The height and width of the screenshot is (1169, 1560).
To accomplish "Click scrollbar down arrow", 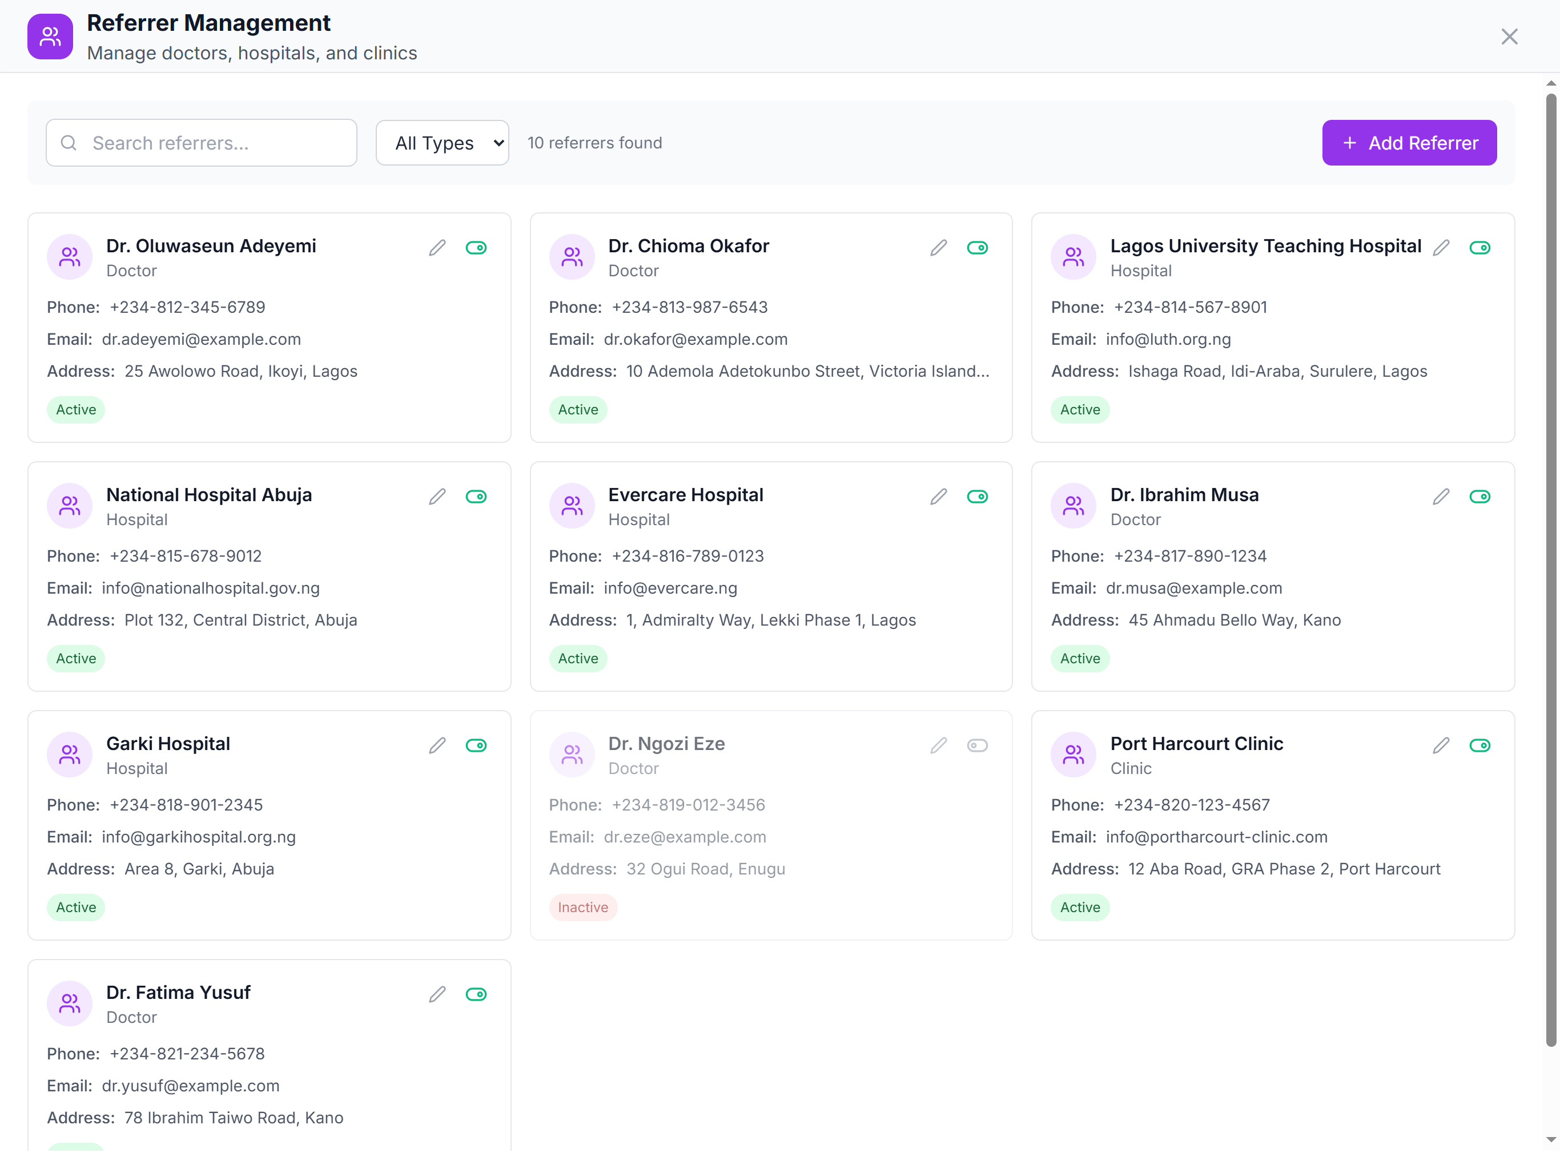I will pos(1551,1139).
